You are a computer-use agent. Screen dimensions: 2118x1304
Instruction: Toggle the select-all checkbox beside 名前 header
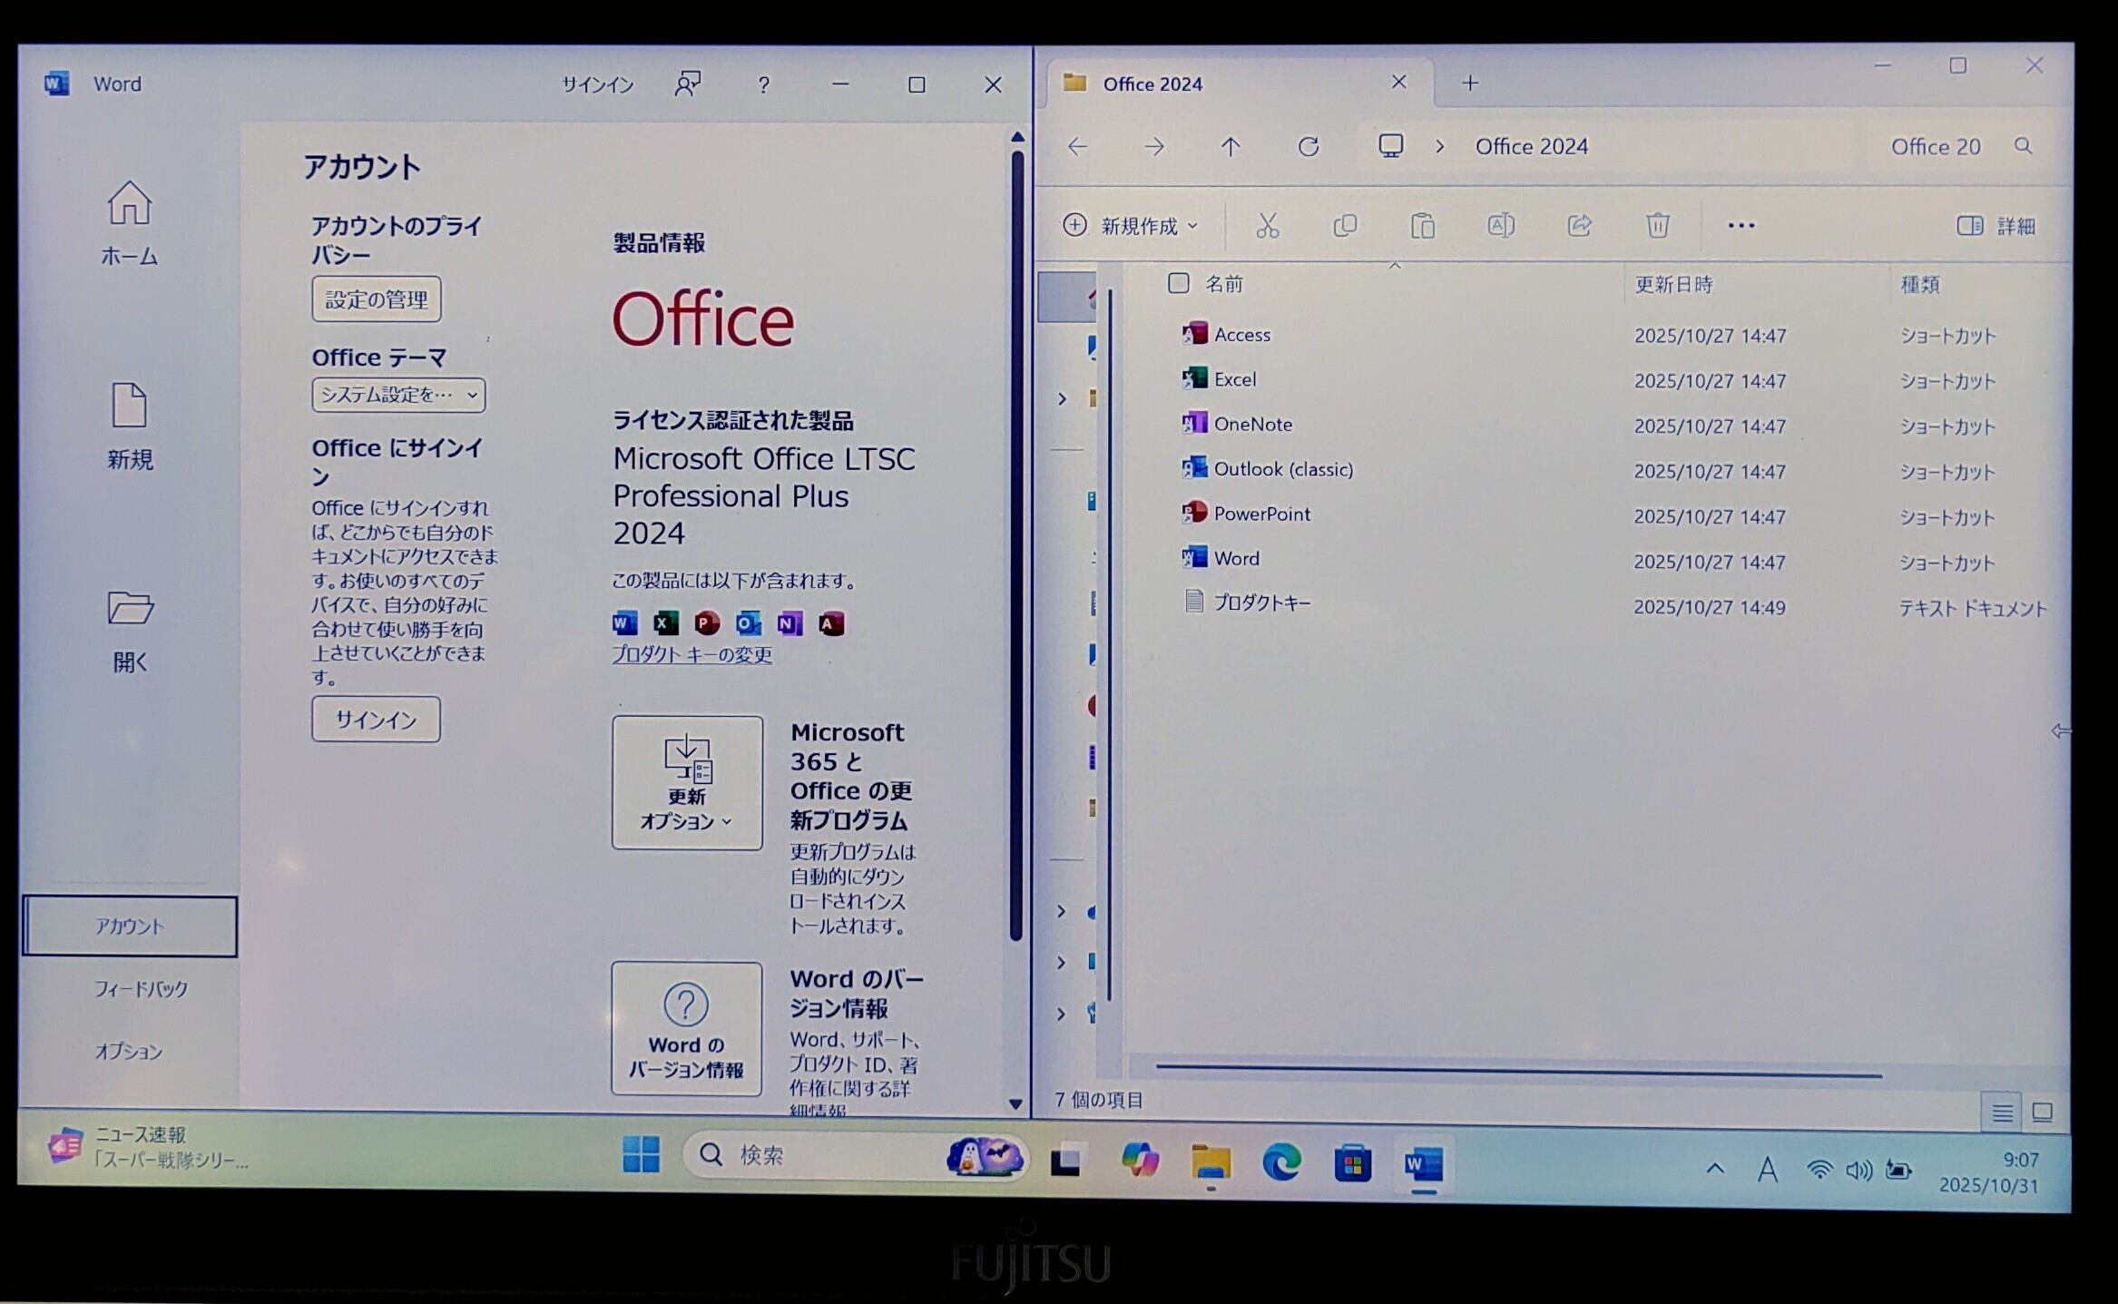[x=1178, y=284]
